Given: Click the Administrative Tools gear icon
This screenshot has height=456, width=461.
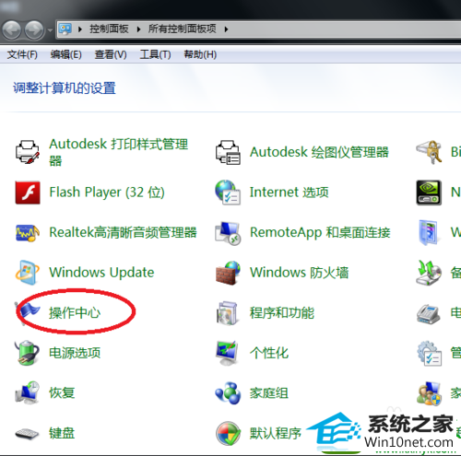Looking at the screenshot, I should coord(429,353).
